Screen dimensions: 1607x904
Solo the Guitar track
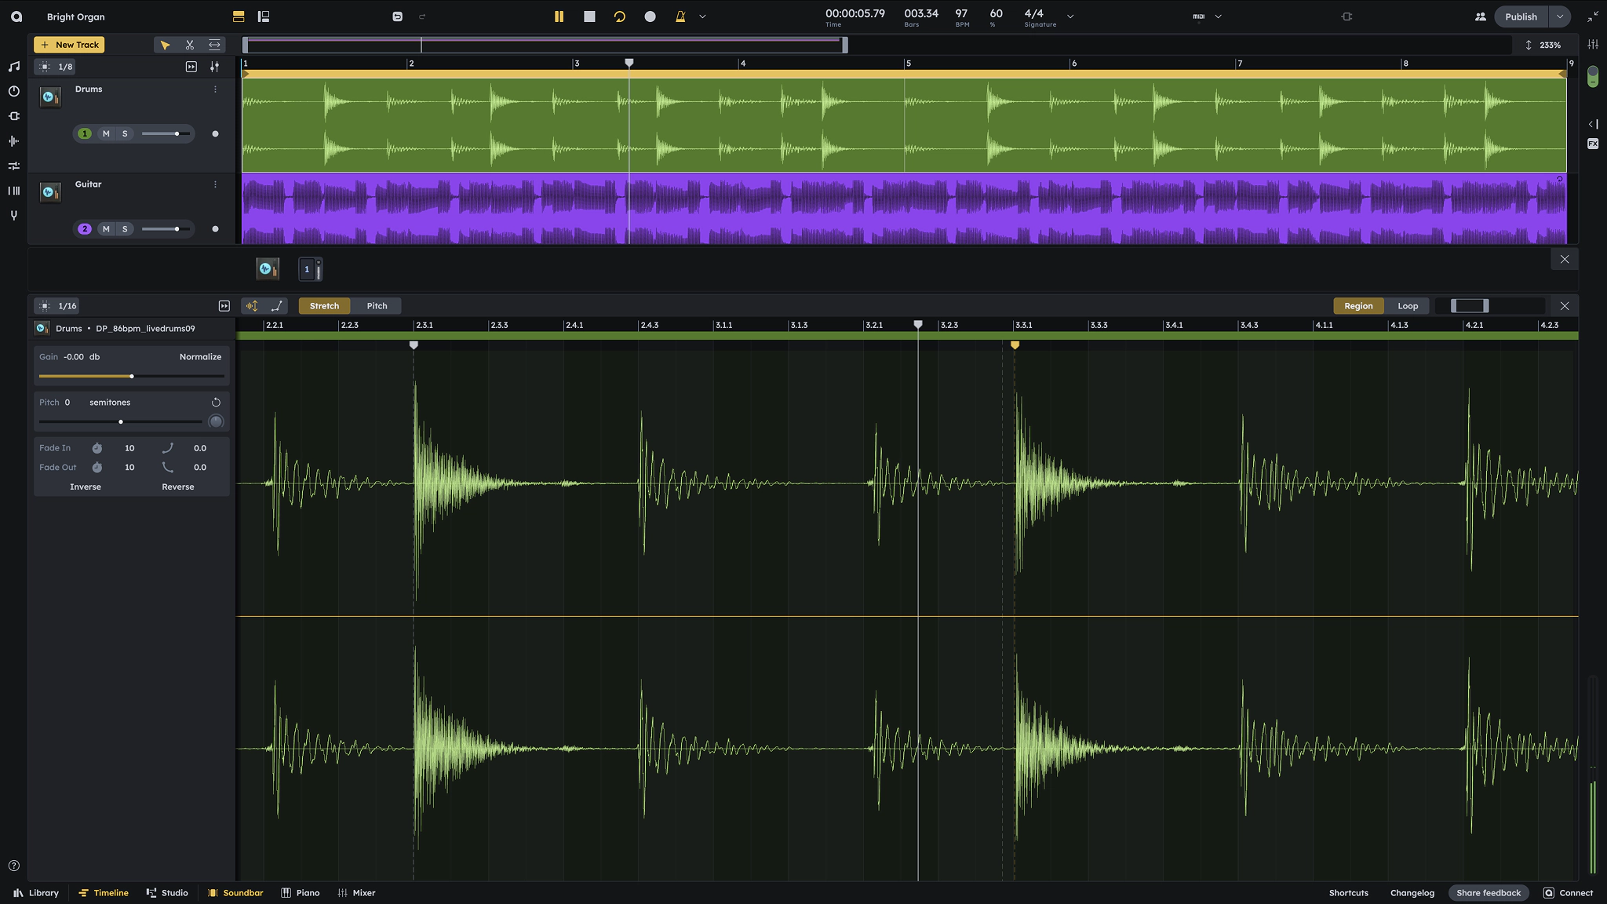[125, 229]
